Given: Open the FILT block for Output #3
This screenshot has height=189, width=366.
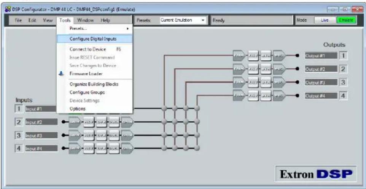Looking at the screenshot, I should (253, 82).
